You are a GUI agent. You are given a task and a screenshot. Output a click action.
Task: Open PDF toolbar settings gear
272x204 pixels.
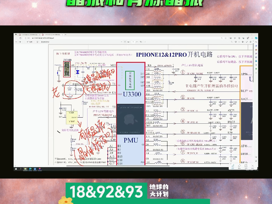click(251, 42)
